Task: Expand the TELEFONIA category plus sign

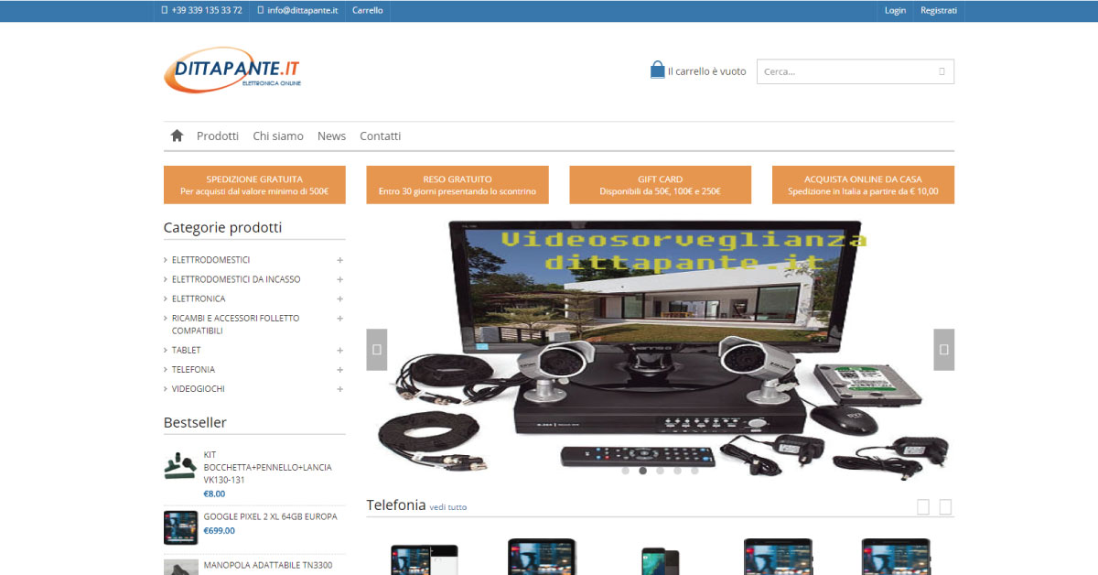Action: (339, 370)
